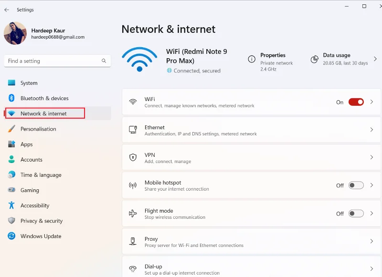Open Privacy & security category
Viewport: 382px width, 277px height.
57,221
